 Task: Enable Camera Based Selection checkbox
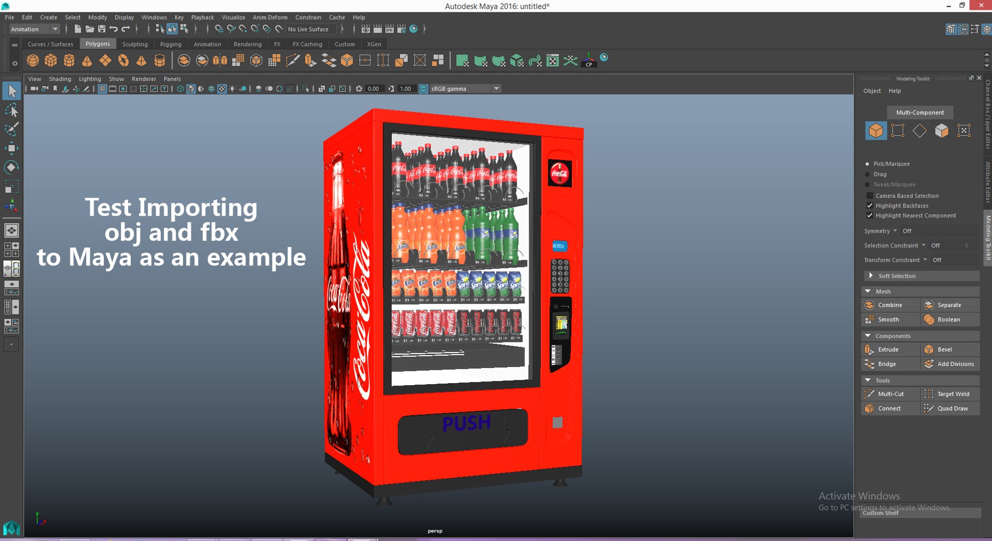point(870,196)
